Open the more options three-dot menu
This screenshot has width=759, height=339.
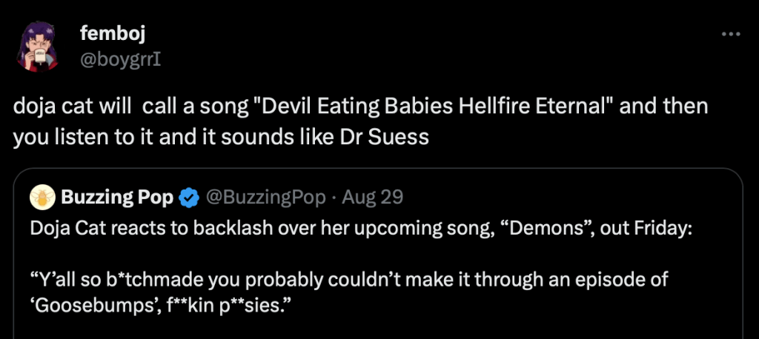click(x=731, y=34)
